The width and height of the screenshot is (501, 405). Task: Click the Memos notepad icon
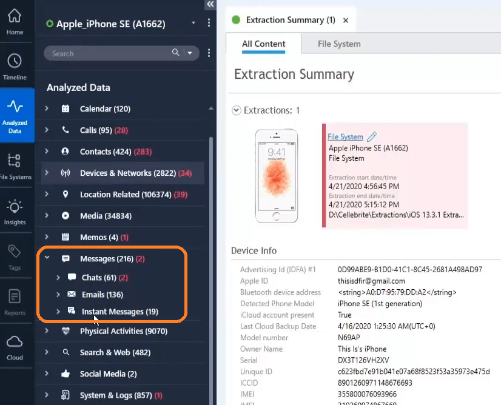65,236
